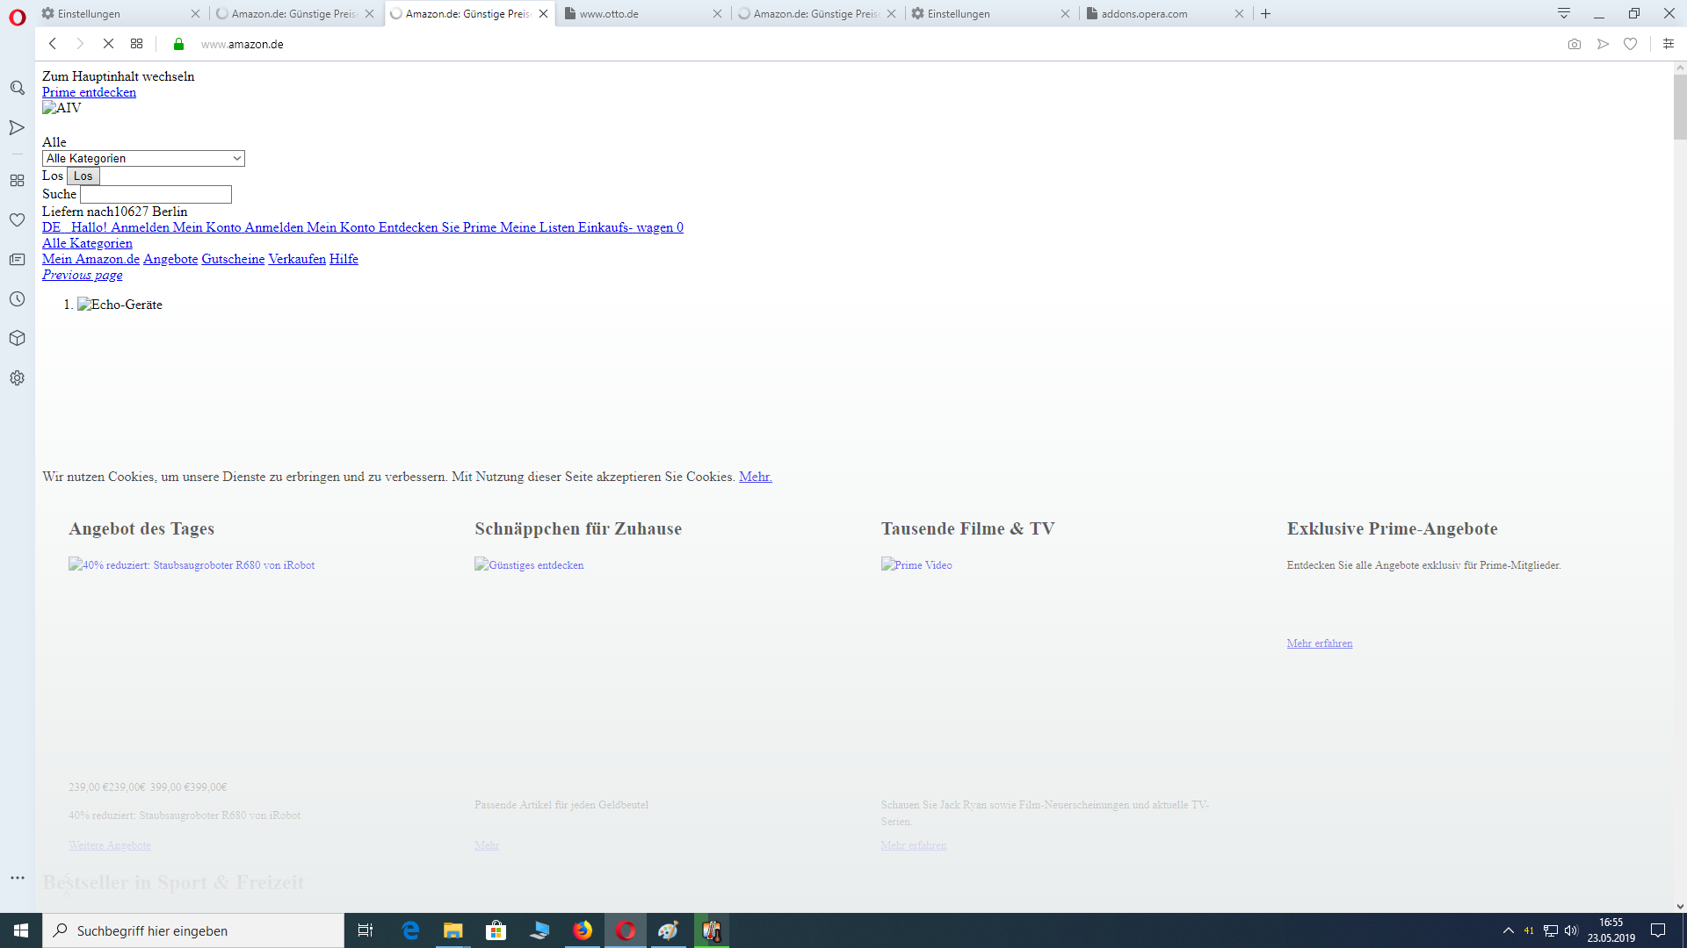The image size is (1687, 948).
Task: Open Microsoft Store from the taskbar
Action: click(496, 930)
